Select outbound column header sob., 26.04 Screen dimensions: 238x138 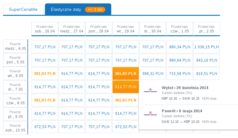pos(45,29)
